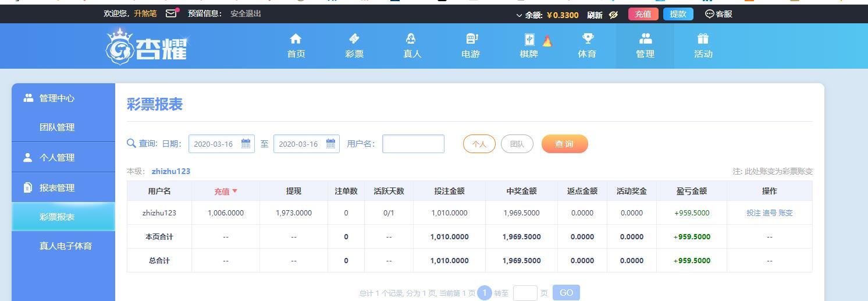Open the 棋牌 card games icon

[x=529, y=40]
